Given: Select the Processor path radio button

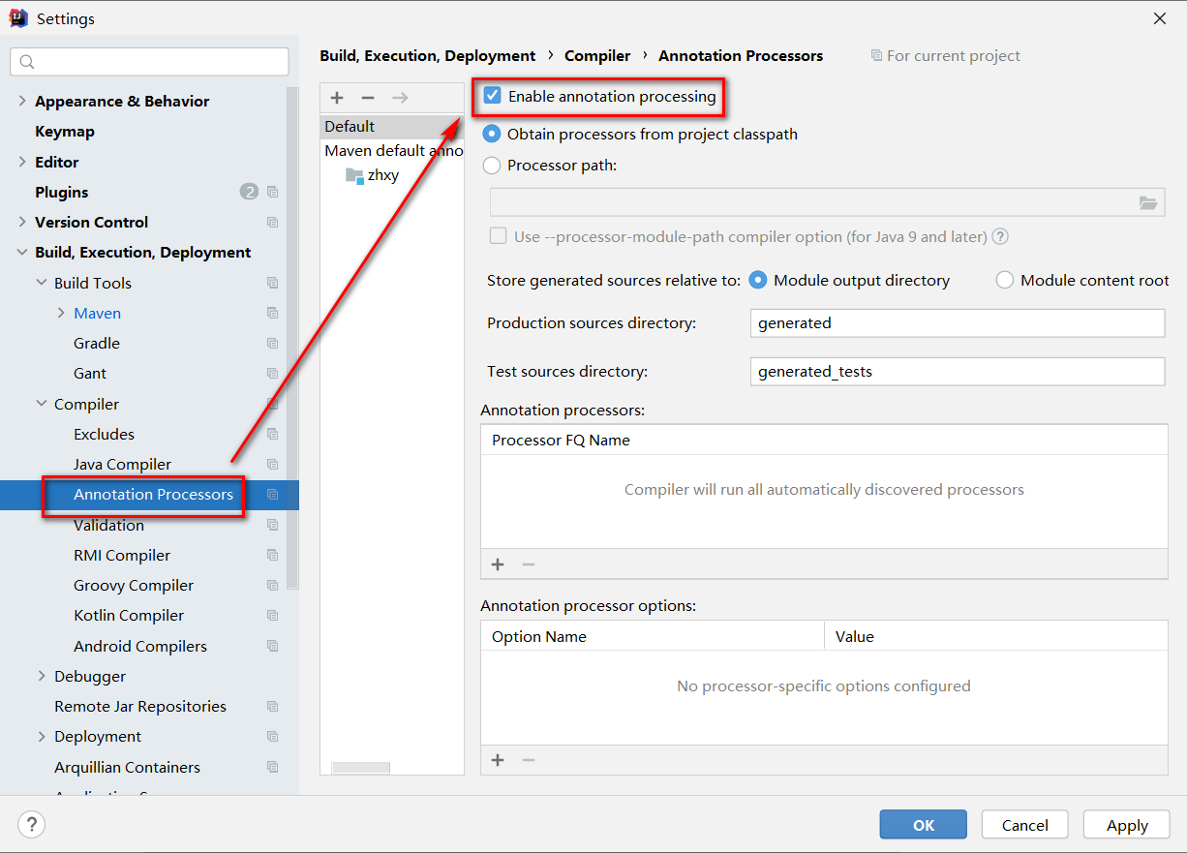Looking at the screenshot, I should pyautogui.click(x=492, y=166).
